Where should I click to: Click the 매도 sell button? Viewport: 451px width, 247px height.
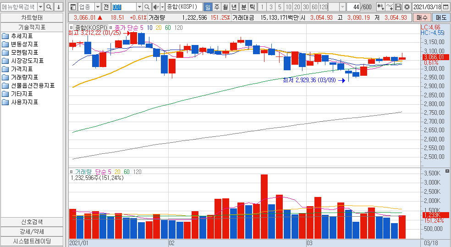[x=441, y=17]
